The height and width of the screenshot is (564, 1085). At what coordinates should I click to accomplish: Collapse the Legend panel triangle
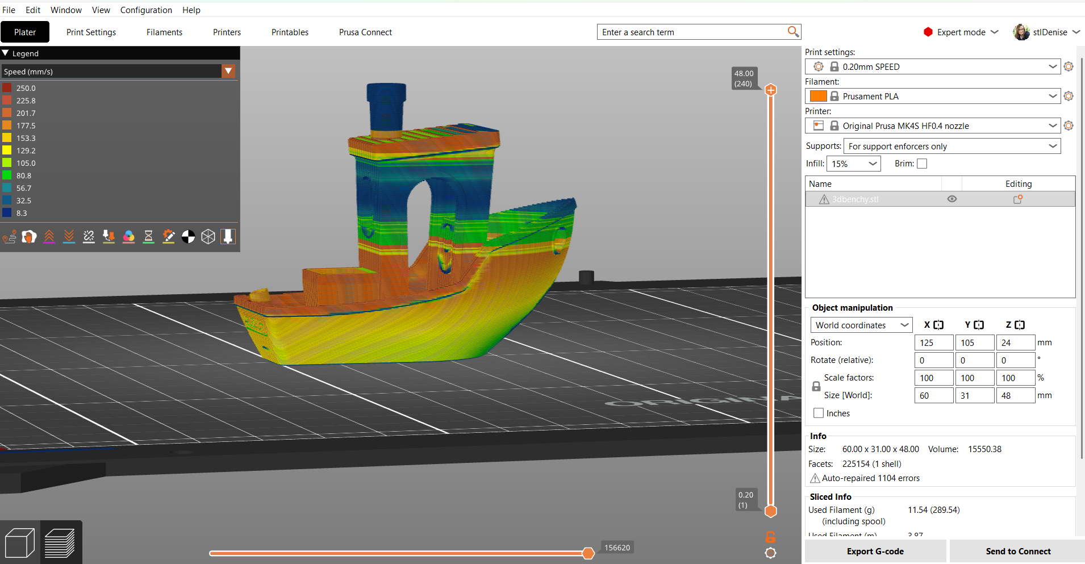5,53
